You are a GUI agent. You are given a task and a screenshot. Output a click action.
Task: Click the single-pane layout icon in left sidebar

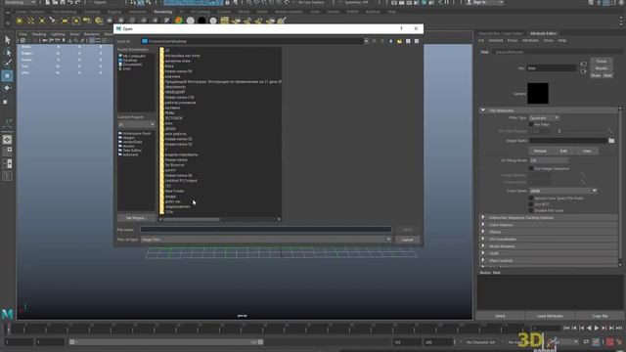coord(7,140)
